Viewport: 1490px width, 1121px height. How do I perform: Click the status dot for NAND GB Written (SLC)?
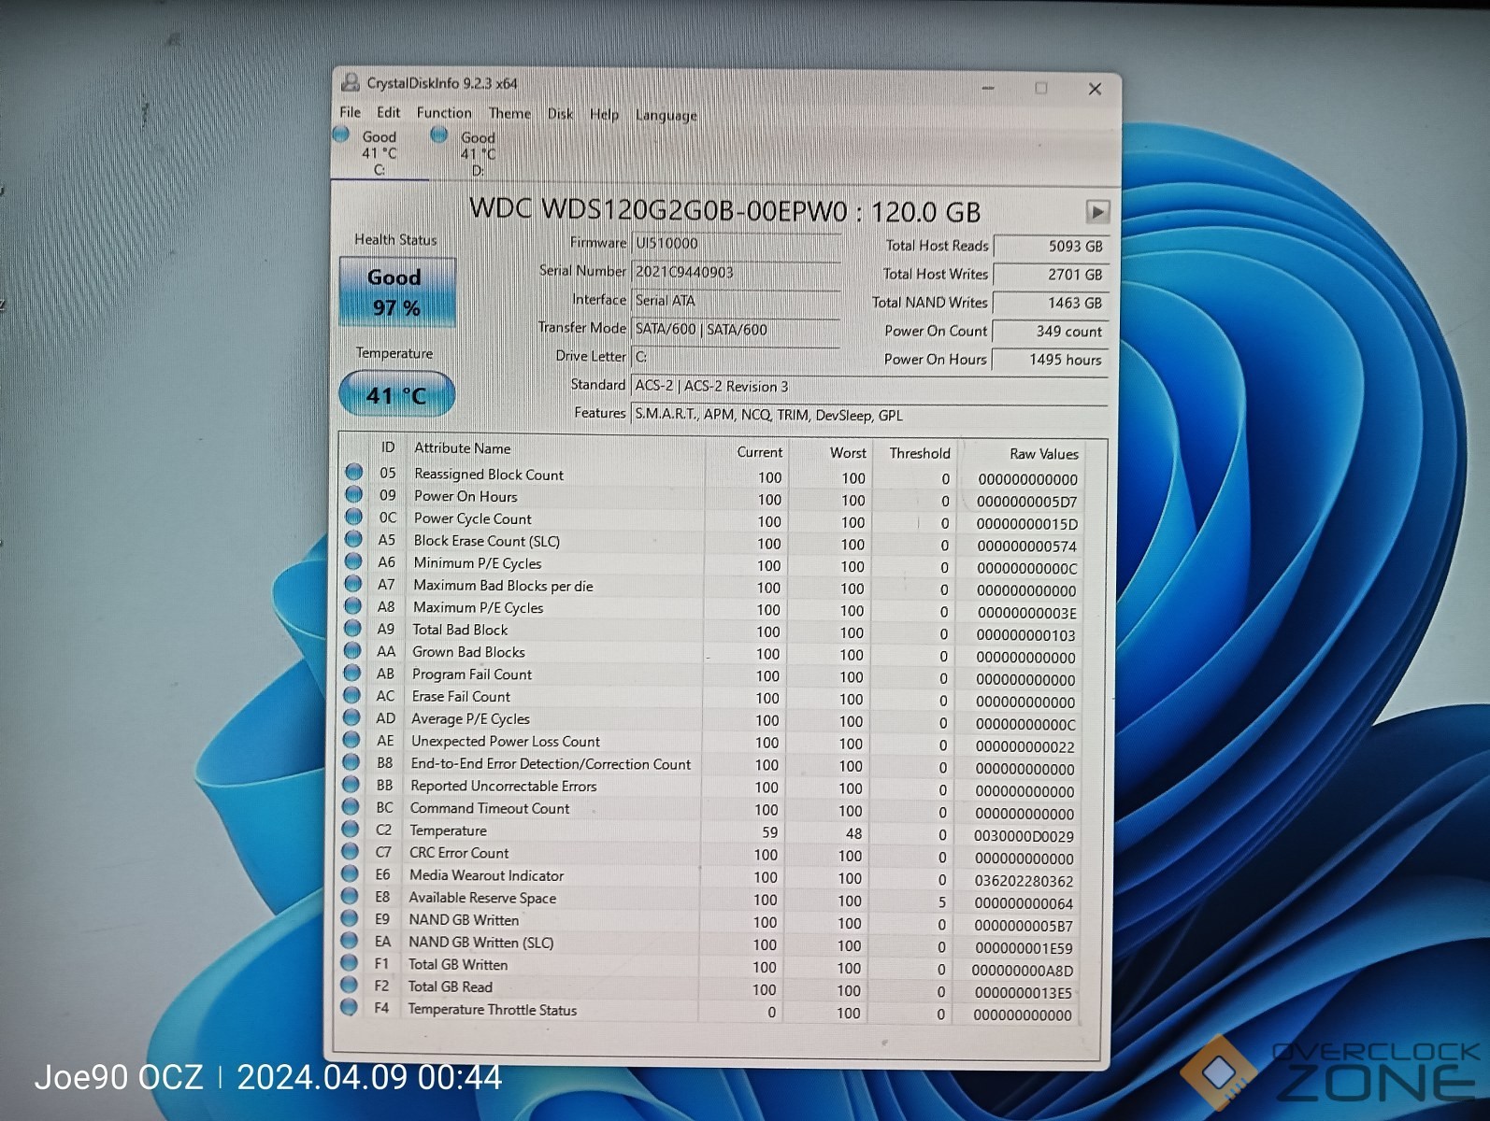[x=350, y=941]
